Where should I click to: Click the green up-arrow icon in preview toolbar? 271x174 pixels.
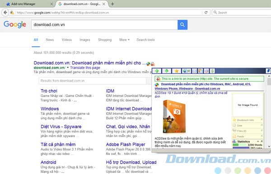click(x=157, y=71)
